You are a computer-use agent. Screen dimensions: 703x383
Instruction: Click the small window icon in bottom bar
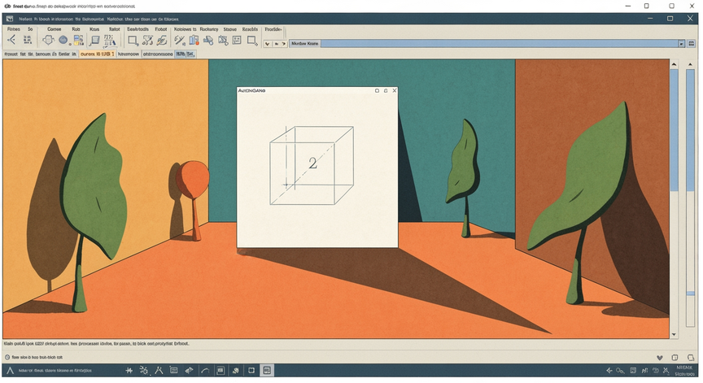coord(173,371)
